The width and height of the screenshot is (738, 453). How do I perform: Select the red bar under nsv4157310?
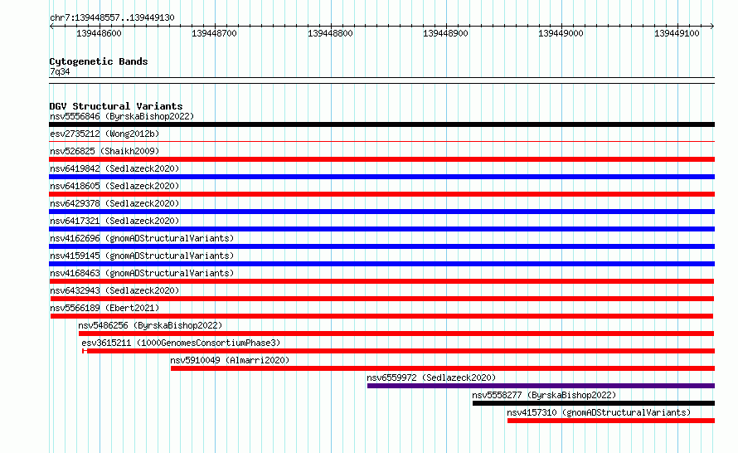coord(611,421)
